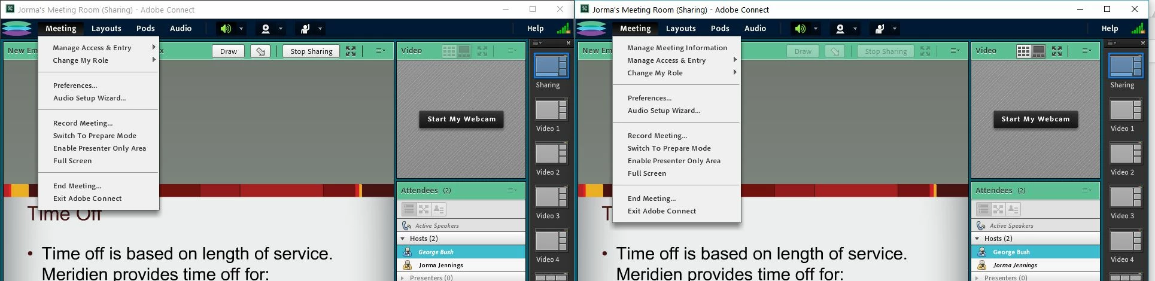Click Start My Webcam in left window

[x=461, y=119]
